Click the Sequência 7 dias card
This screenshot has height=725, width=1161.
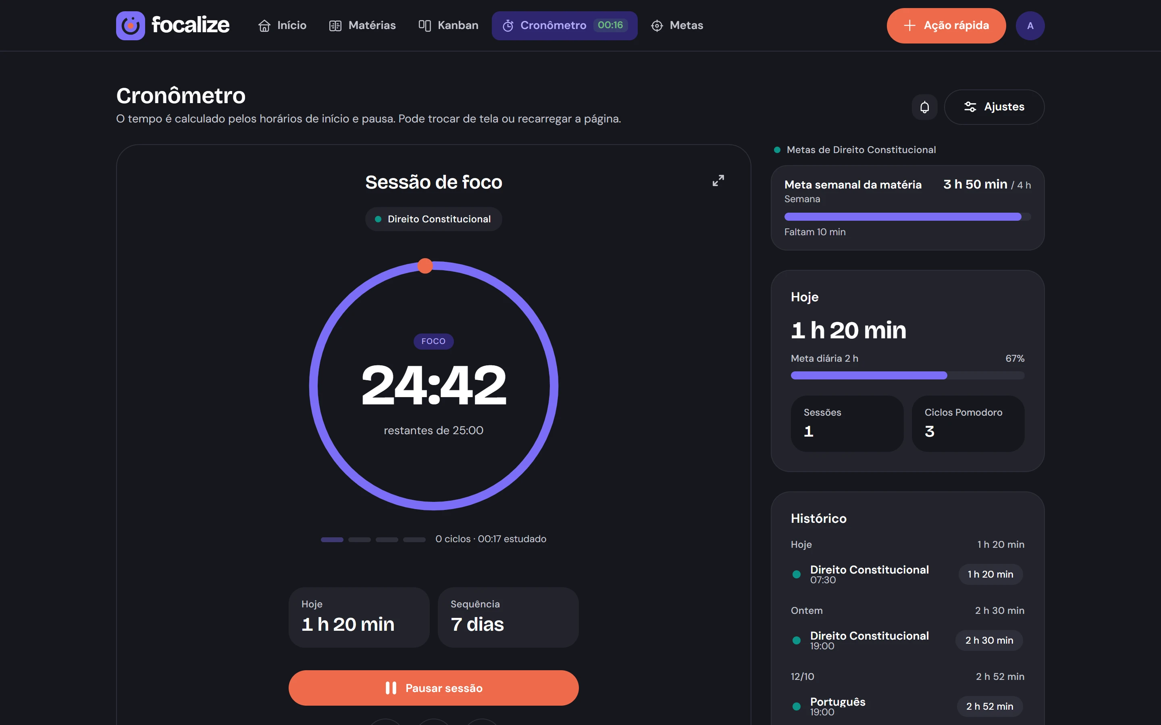click(x=508, y=617)
